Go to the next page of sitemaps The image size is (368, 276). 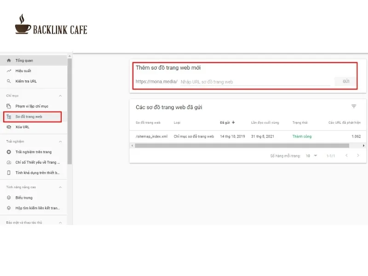point(358,155)
